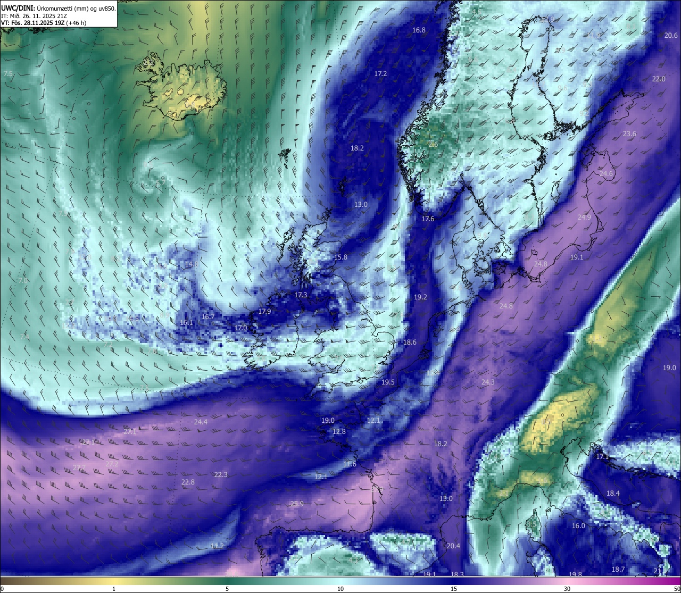This screenshot has width=681, height=593.
Task: Click the legend tick labeled 15
Action: (x=454, y=589)
